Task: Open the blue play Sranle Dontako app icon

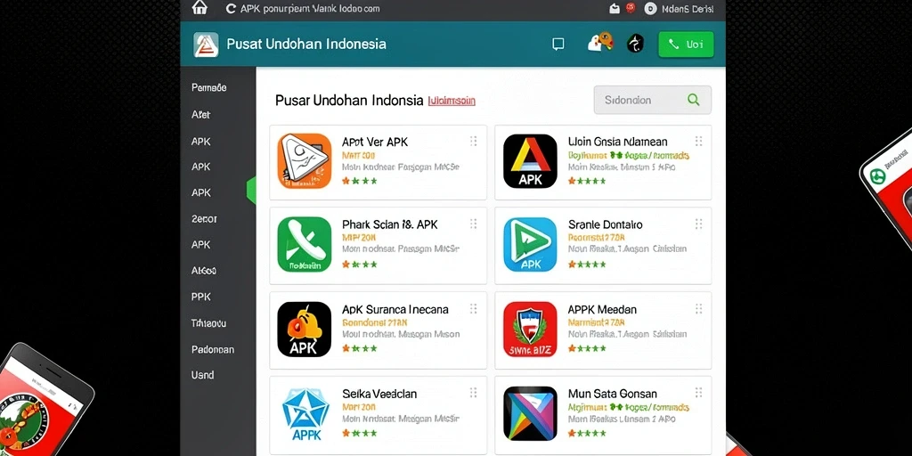Action: click(530, 244)
